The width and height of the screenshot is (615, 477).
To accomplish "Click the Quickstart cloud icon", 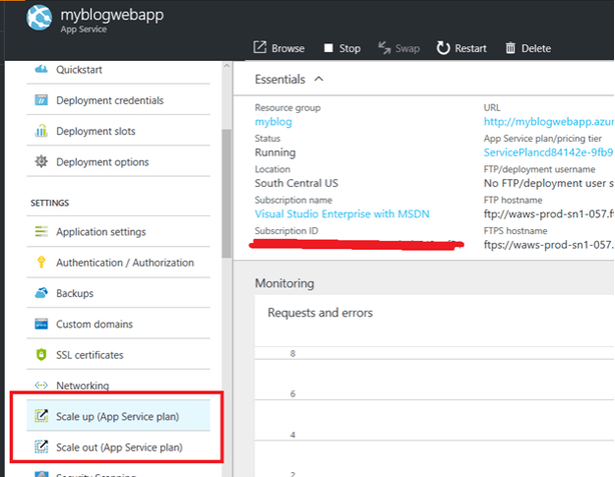I will (41, 70).
